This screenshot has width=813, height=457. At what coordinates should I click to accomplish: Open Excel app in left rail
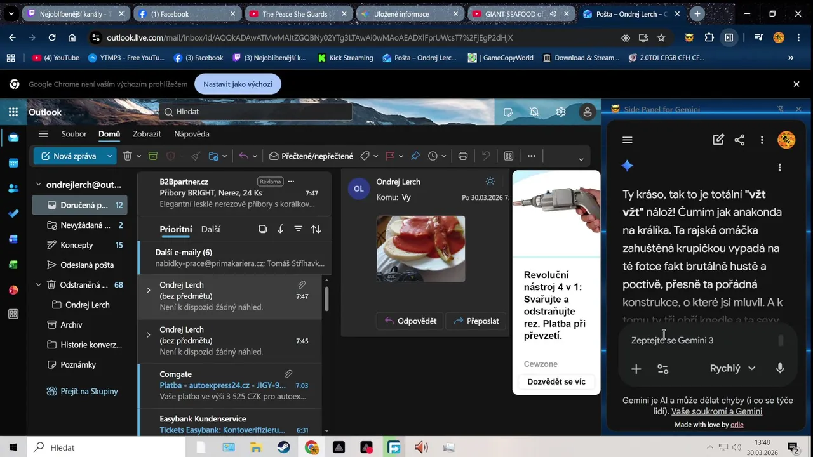tap(13, 265)
